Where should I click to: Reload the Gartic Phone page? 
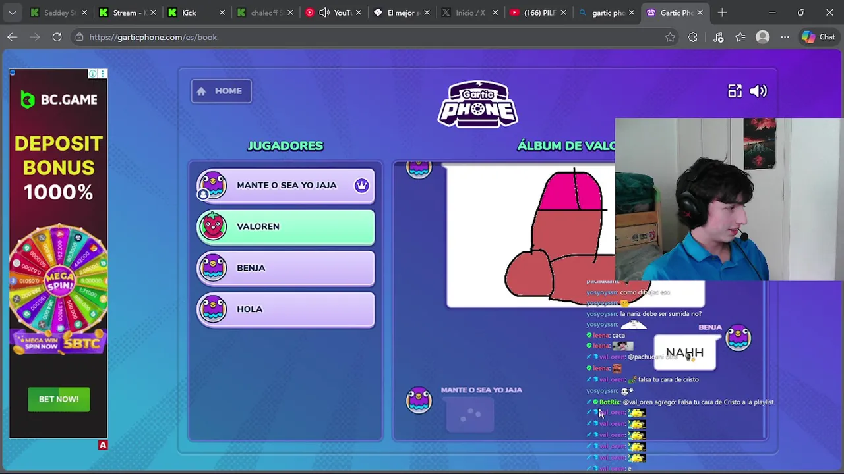click(x=57, y=38)
